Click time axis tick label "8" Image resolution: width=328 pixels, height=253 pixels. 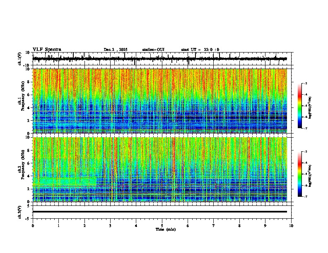(x=239, y=226)
